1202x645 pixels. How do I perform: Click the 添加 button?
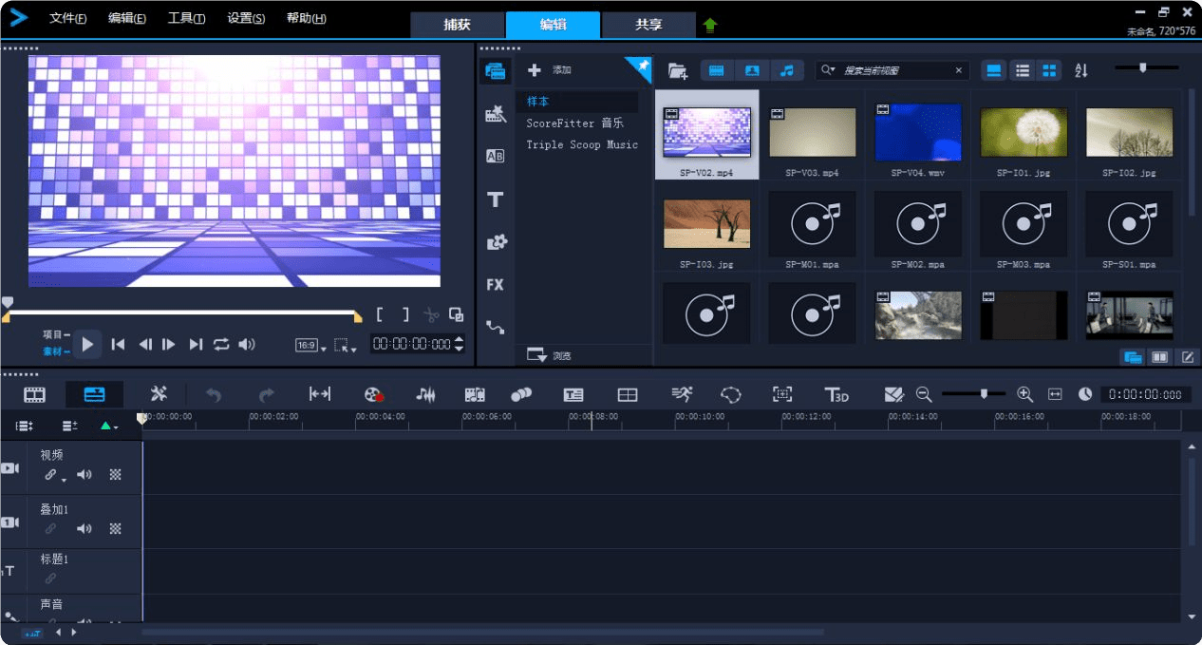[x=551, y=70]
